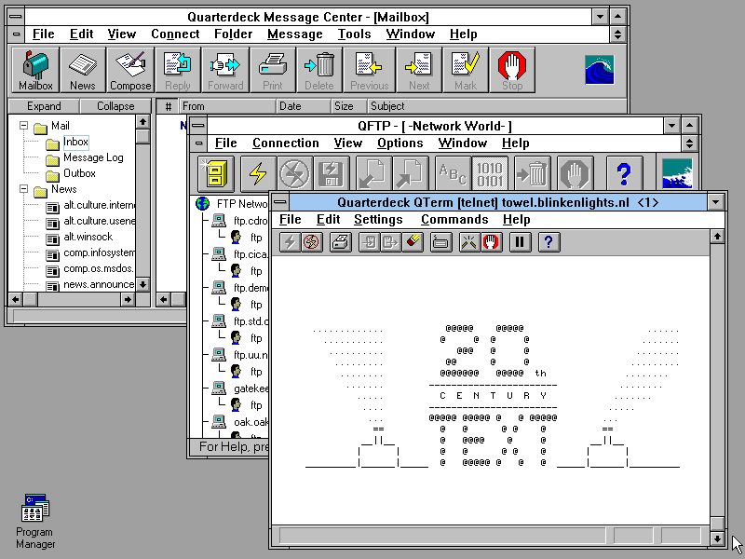Click folder tree scroll up arrow
745x559 pixels.
point(142,122)
